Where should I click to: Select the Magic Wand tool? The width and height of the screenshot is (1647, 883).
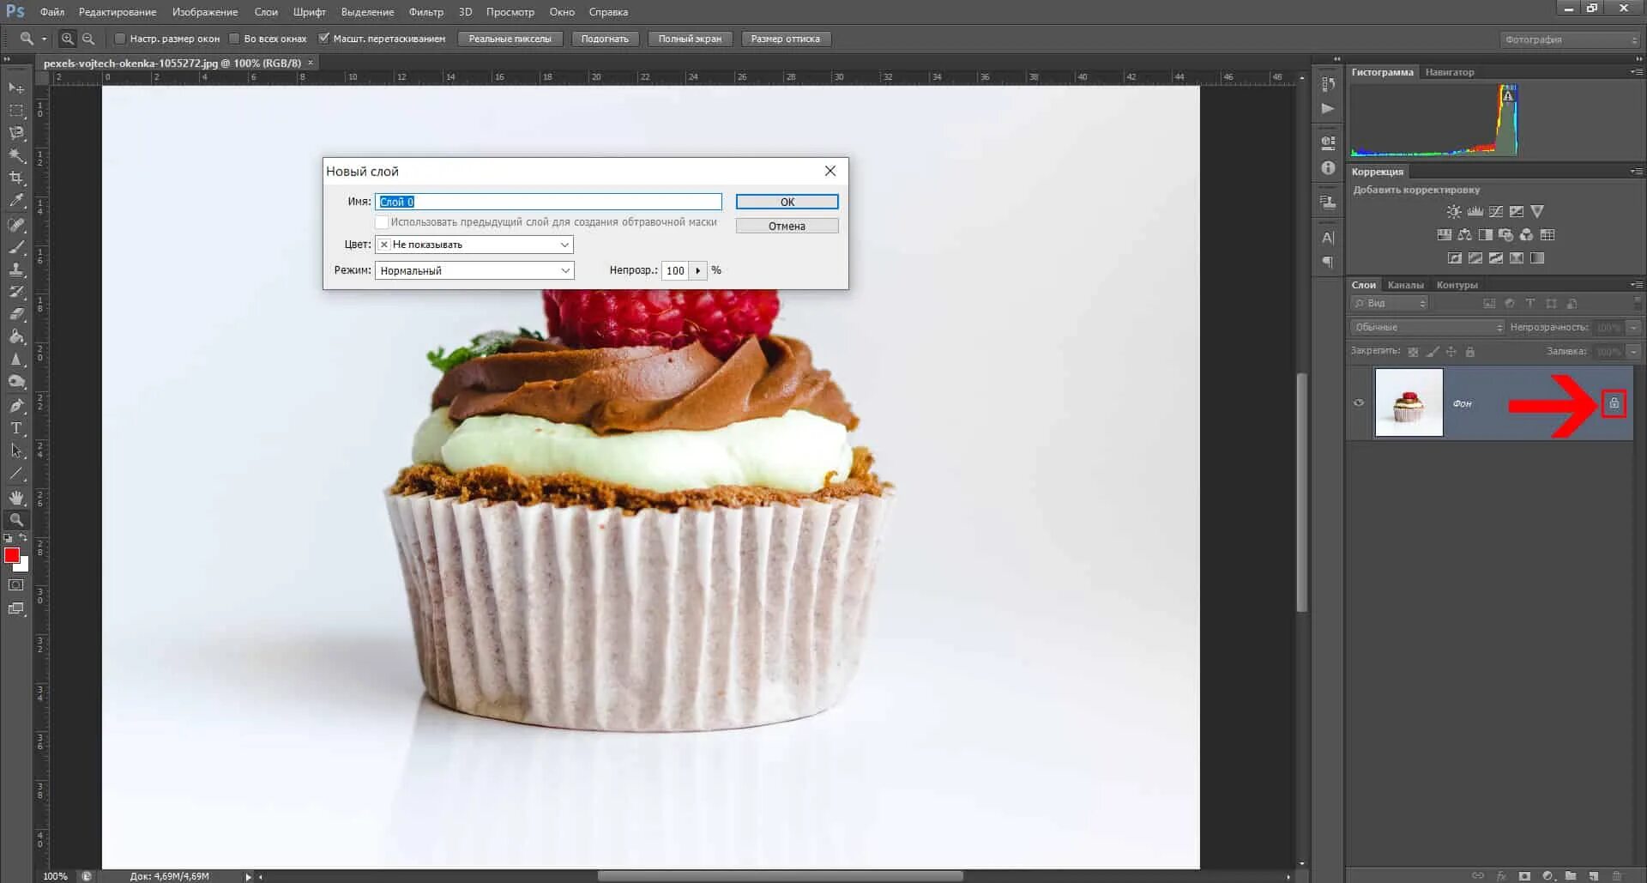16,155
